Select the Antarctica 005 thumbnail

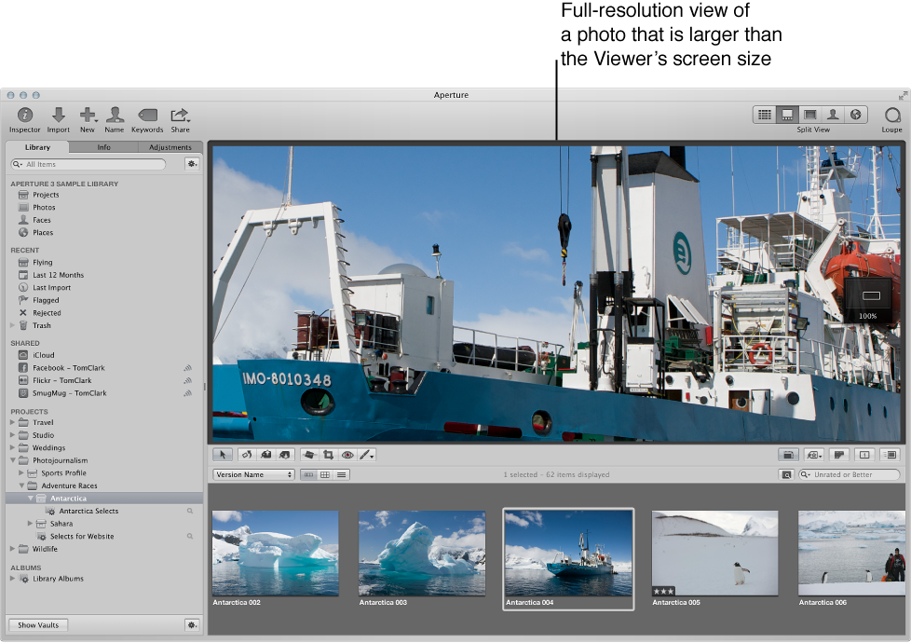click(714, 553)
